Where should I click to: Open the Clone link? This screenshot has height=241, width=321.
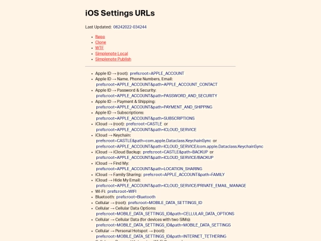tap(100, 42)
